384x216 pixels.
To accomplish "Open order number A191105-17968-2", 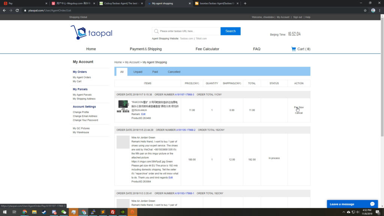I will coord(186,130).
